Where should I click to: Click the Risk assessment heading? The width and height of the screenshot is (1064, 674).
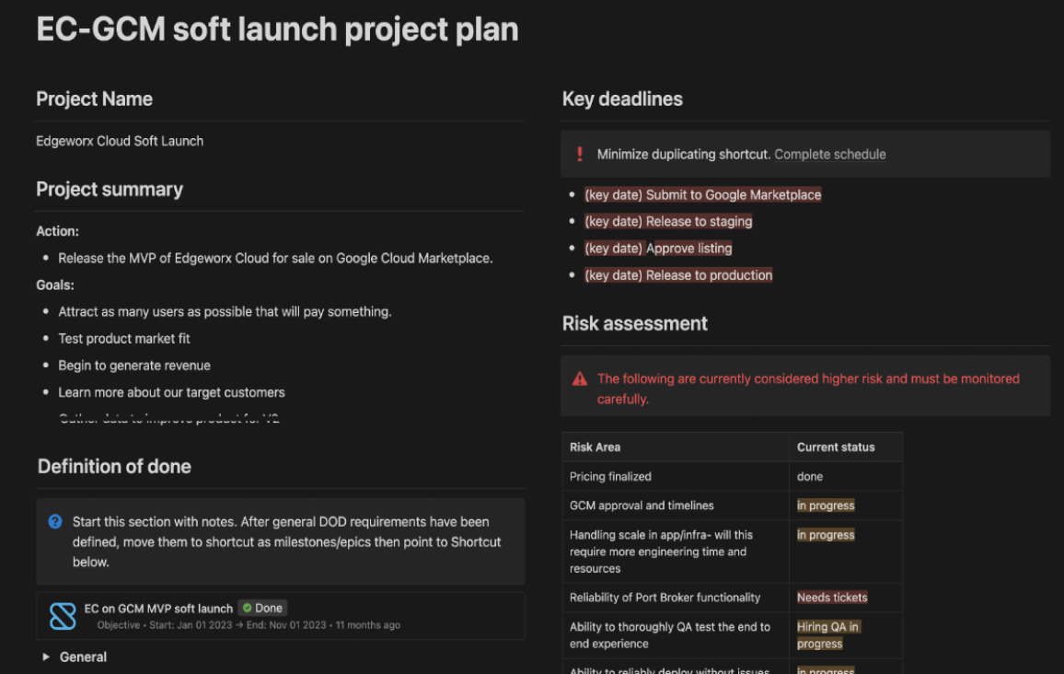(634, 324)
